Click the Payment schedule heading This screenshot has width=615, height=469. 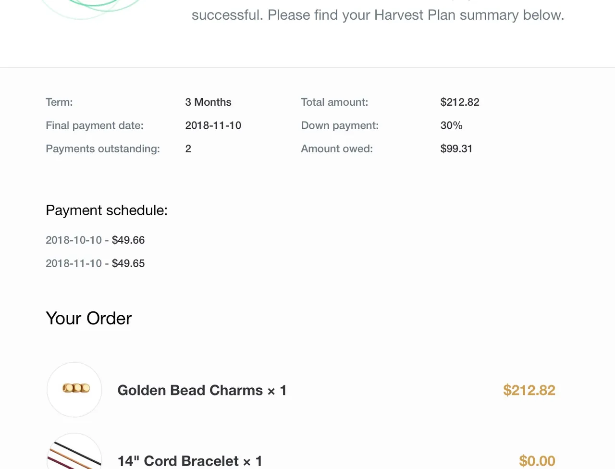click(x=107, y=210)
